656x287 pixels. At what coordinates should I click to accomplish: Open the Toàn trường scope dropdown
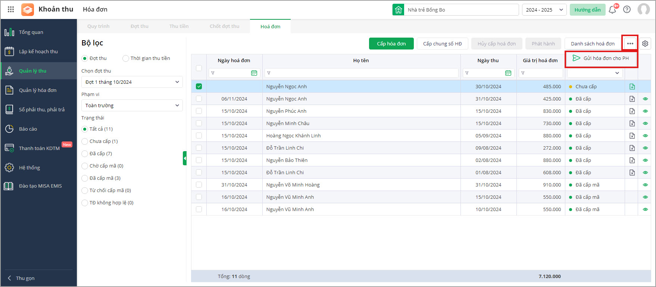pos(132,106)
